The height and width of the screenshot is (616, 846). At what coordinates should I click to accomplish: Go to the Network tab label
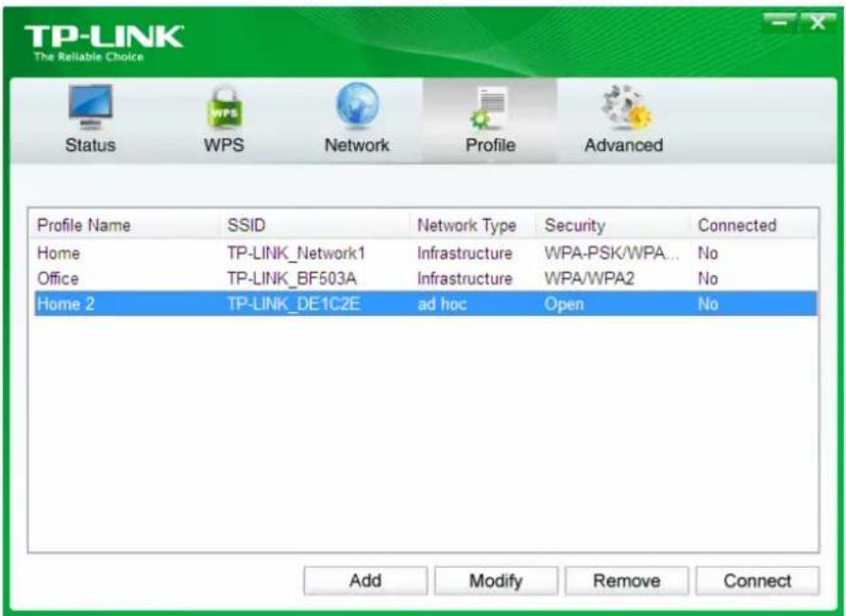(357, 145)
